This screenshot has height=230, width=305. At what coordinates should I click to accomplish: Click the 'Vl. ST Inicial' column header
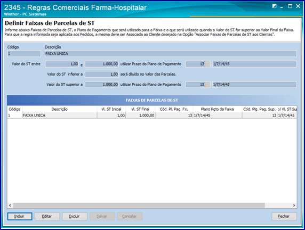click(111, 109)
